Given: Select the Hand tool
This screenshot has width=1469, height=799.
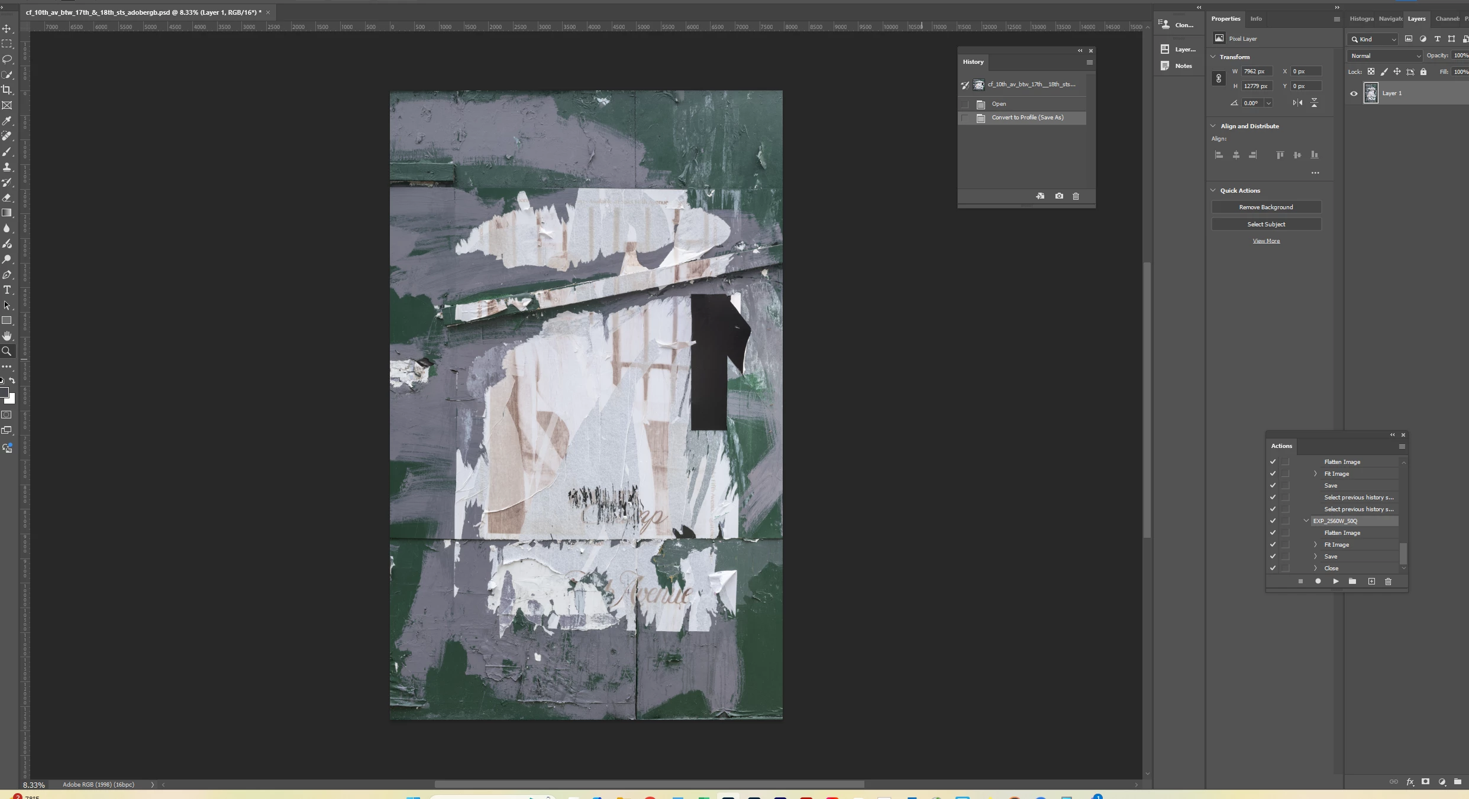Looking at the screenshot, I should 7,336.
